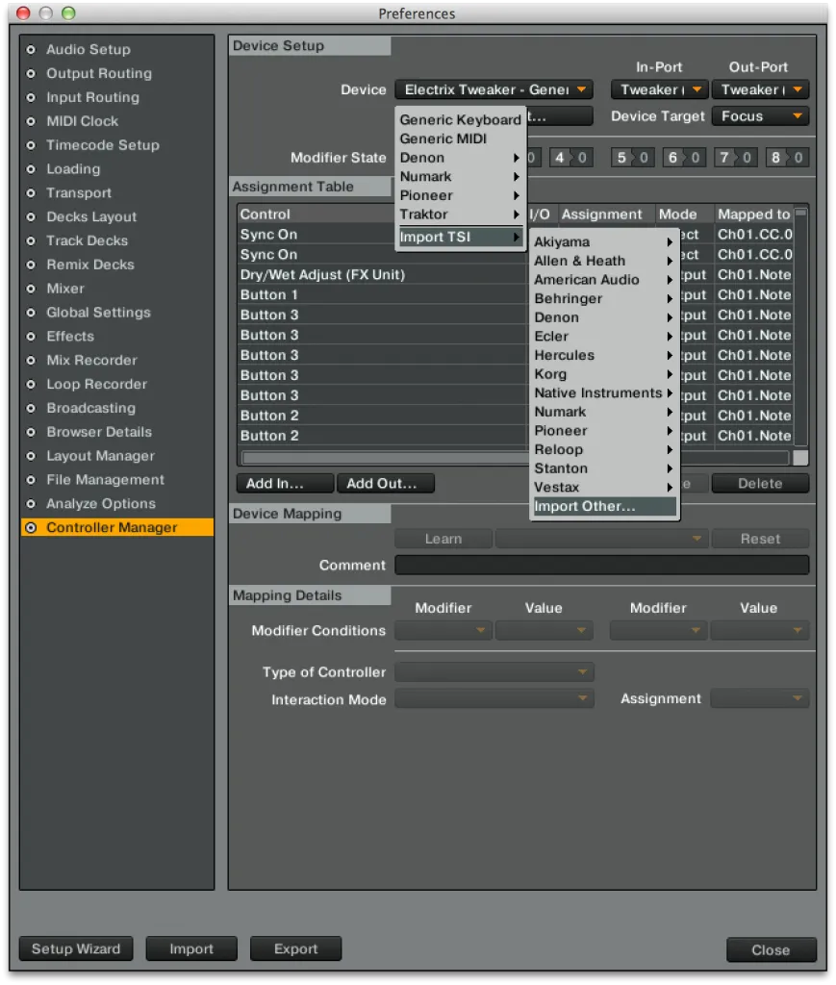Open Hercules mappings submenu
This screenshot has width=836, height=985.
[x=604, y=355]
